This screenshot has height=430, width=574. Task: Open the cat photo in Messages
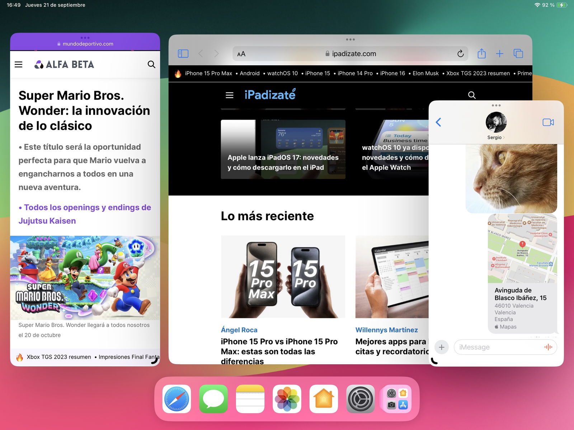point(511,179)
